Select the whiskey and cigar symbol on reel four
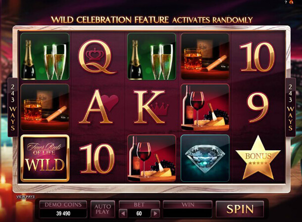The image size is (302, 222). click(x=205, y=56)
